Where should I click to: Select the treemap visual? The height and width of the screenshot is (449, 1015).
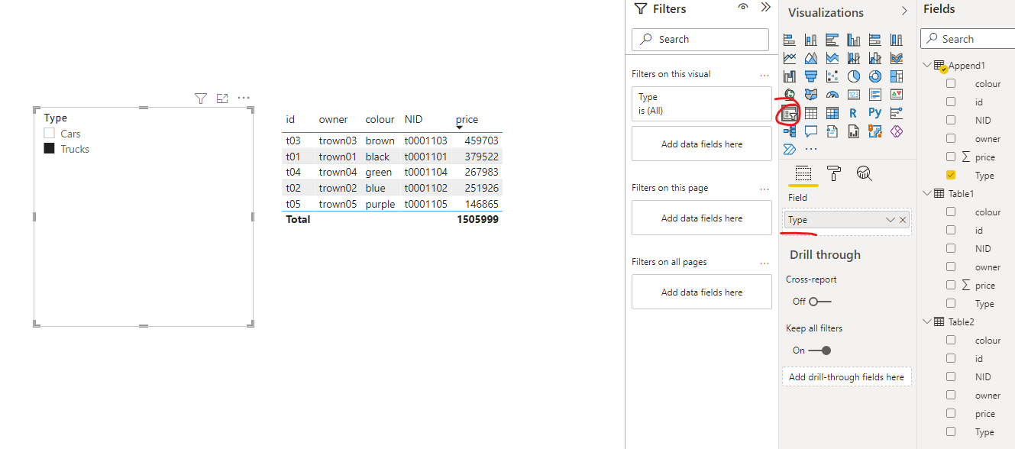tap(896, 76)
